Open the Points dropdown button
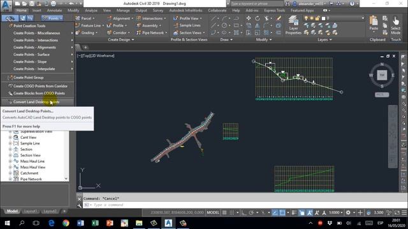Screen dimensions: 408x229 52,18
